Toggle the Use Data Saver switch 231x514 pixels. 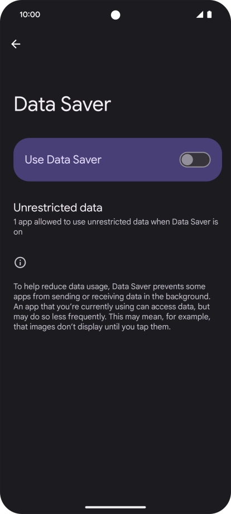[195, 160]
